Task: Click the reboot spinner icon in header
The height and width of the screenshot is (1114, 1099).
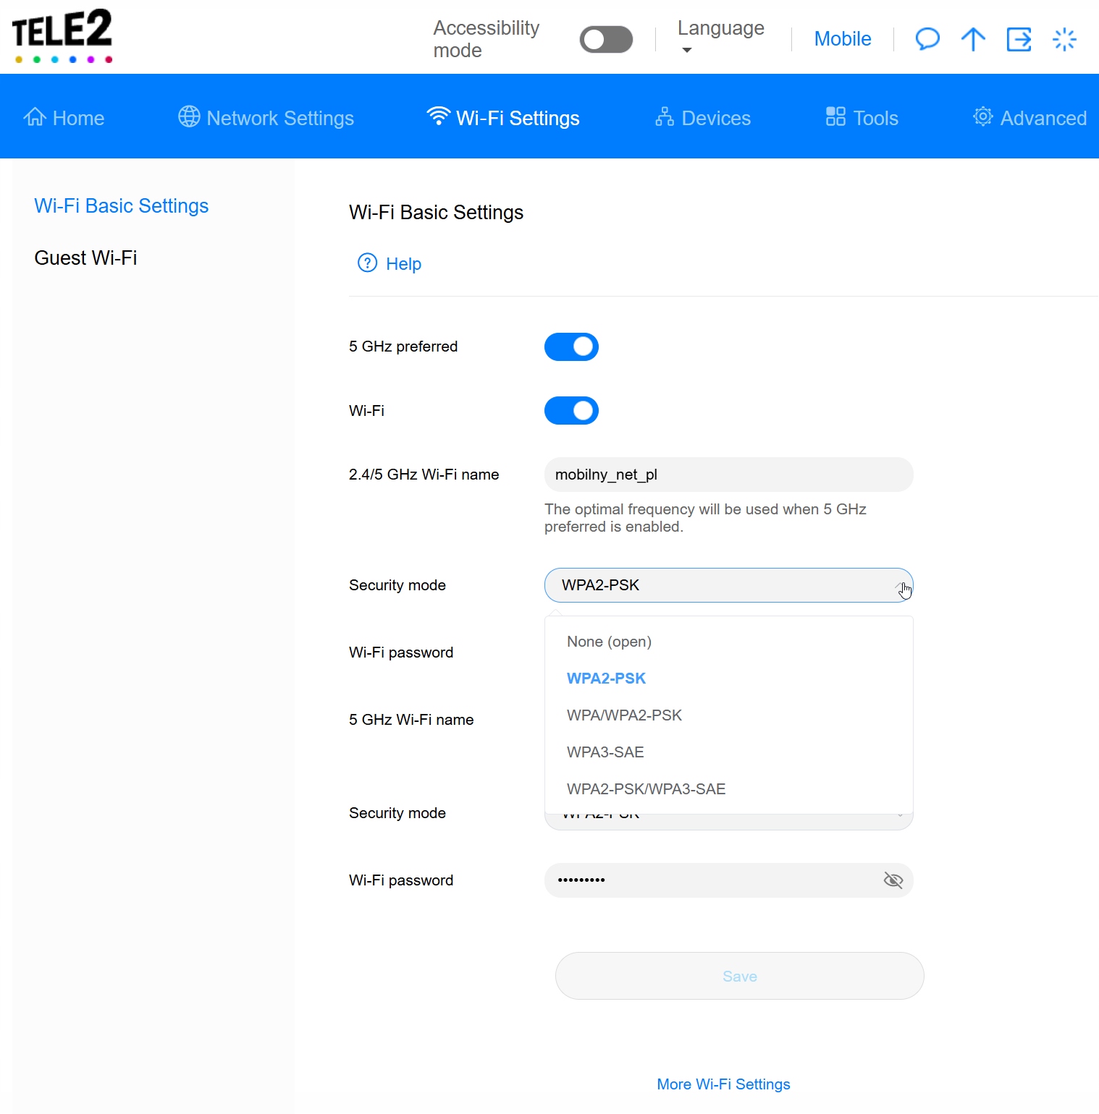Action: (1064, 39)
